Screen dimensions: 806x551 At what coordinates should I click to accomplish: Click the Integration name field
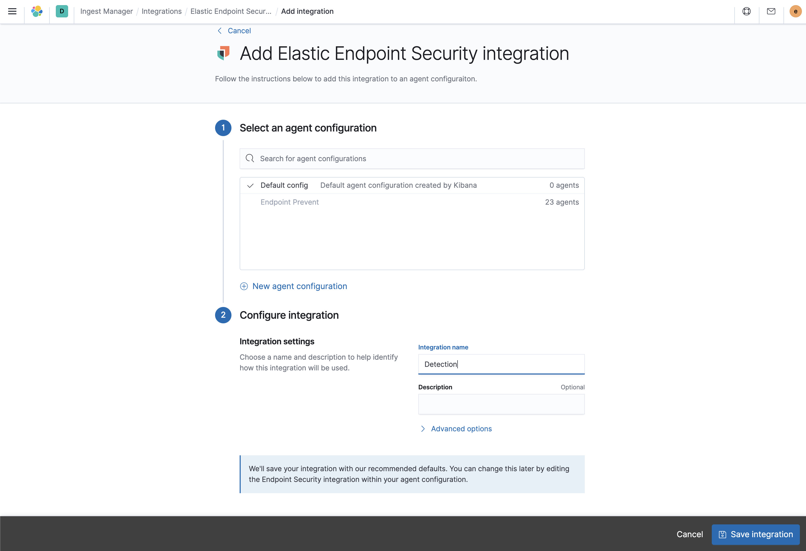501,364
